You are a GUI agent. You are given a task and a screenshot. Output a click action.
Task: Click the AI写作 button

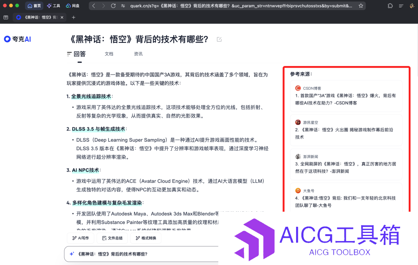coord(81,238)
